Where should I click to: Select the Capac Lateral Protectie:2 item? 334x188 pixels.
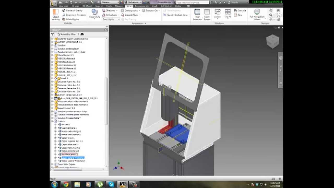click(x=73, y=161)
